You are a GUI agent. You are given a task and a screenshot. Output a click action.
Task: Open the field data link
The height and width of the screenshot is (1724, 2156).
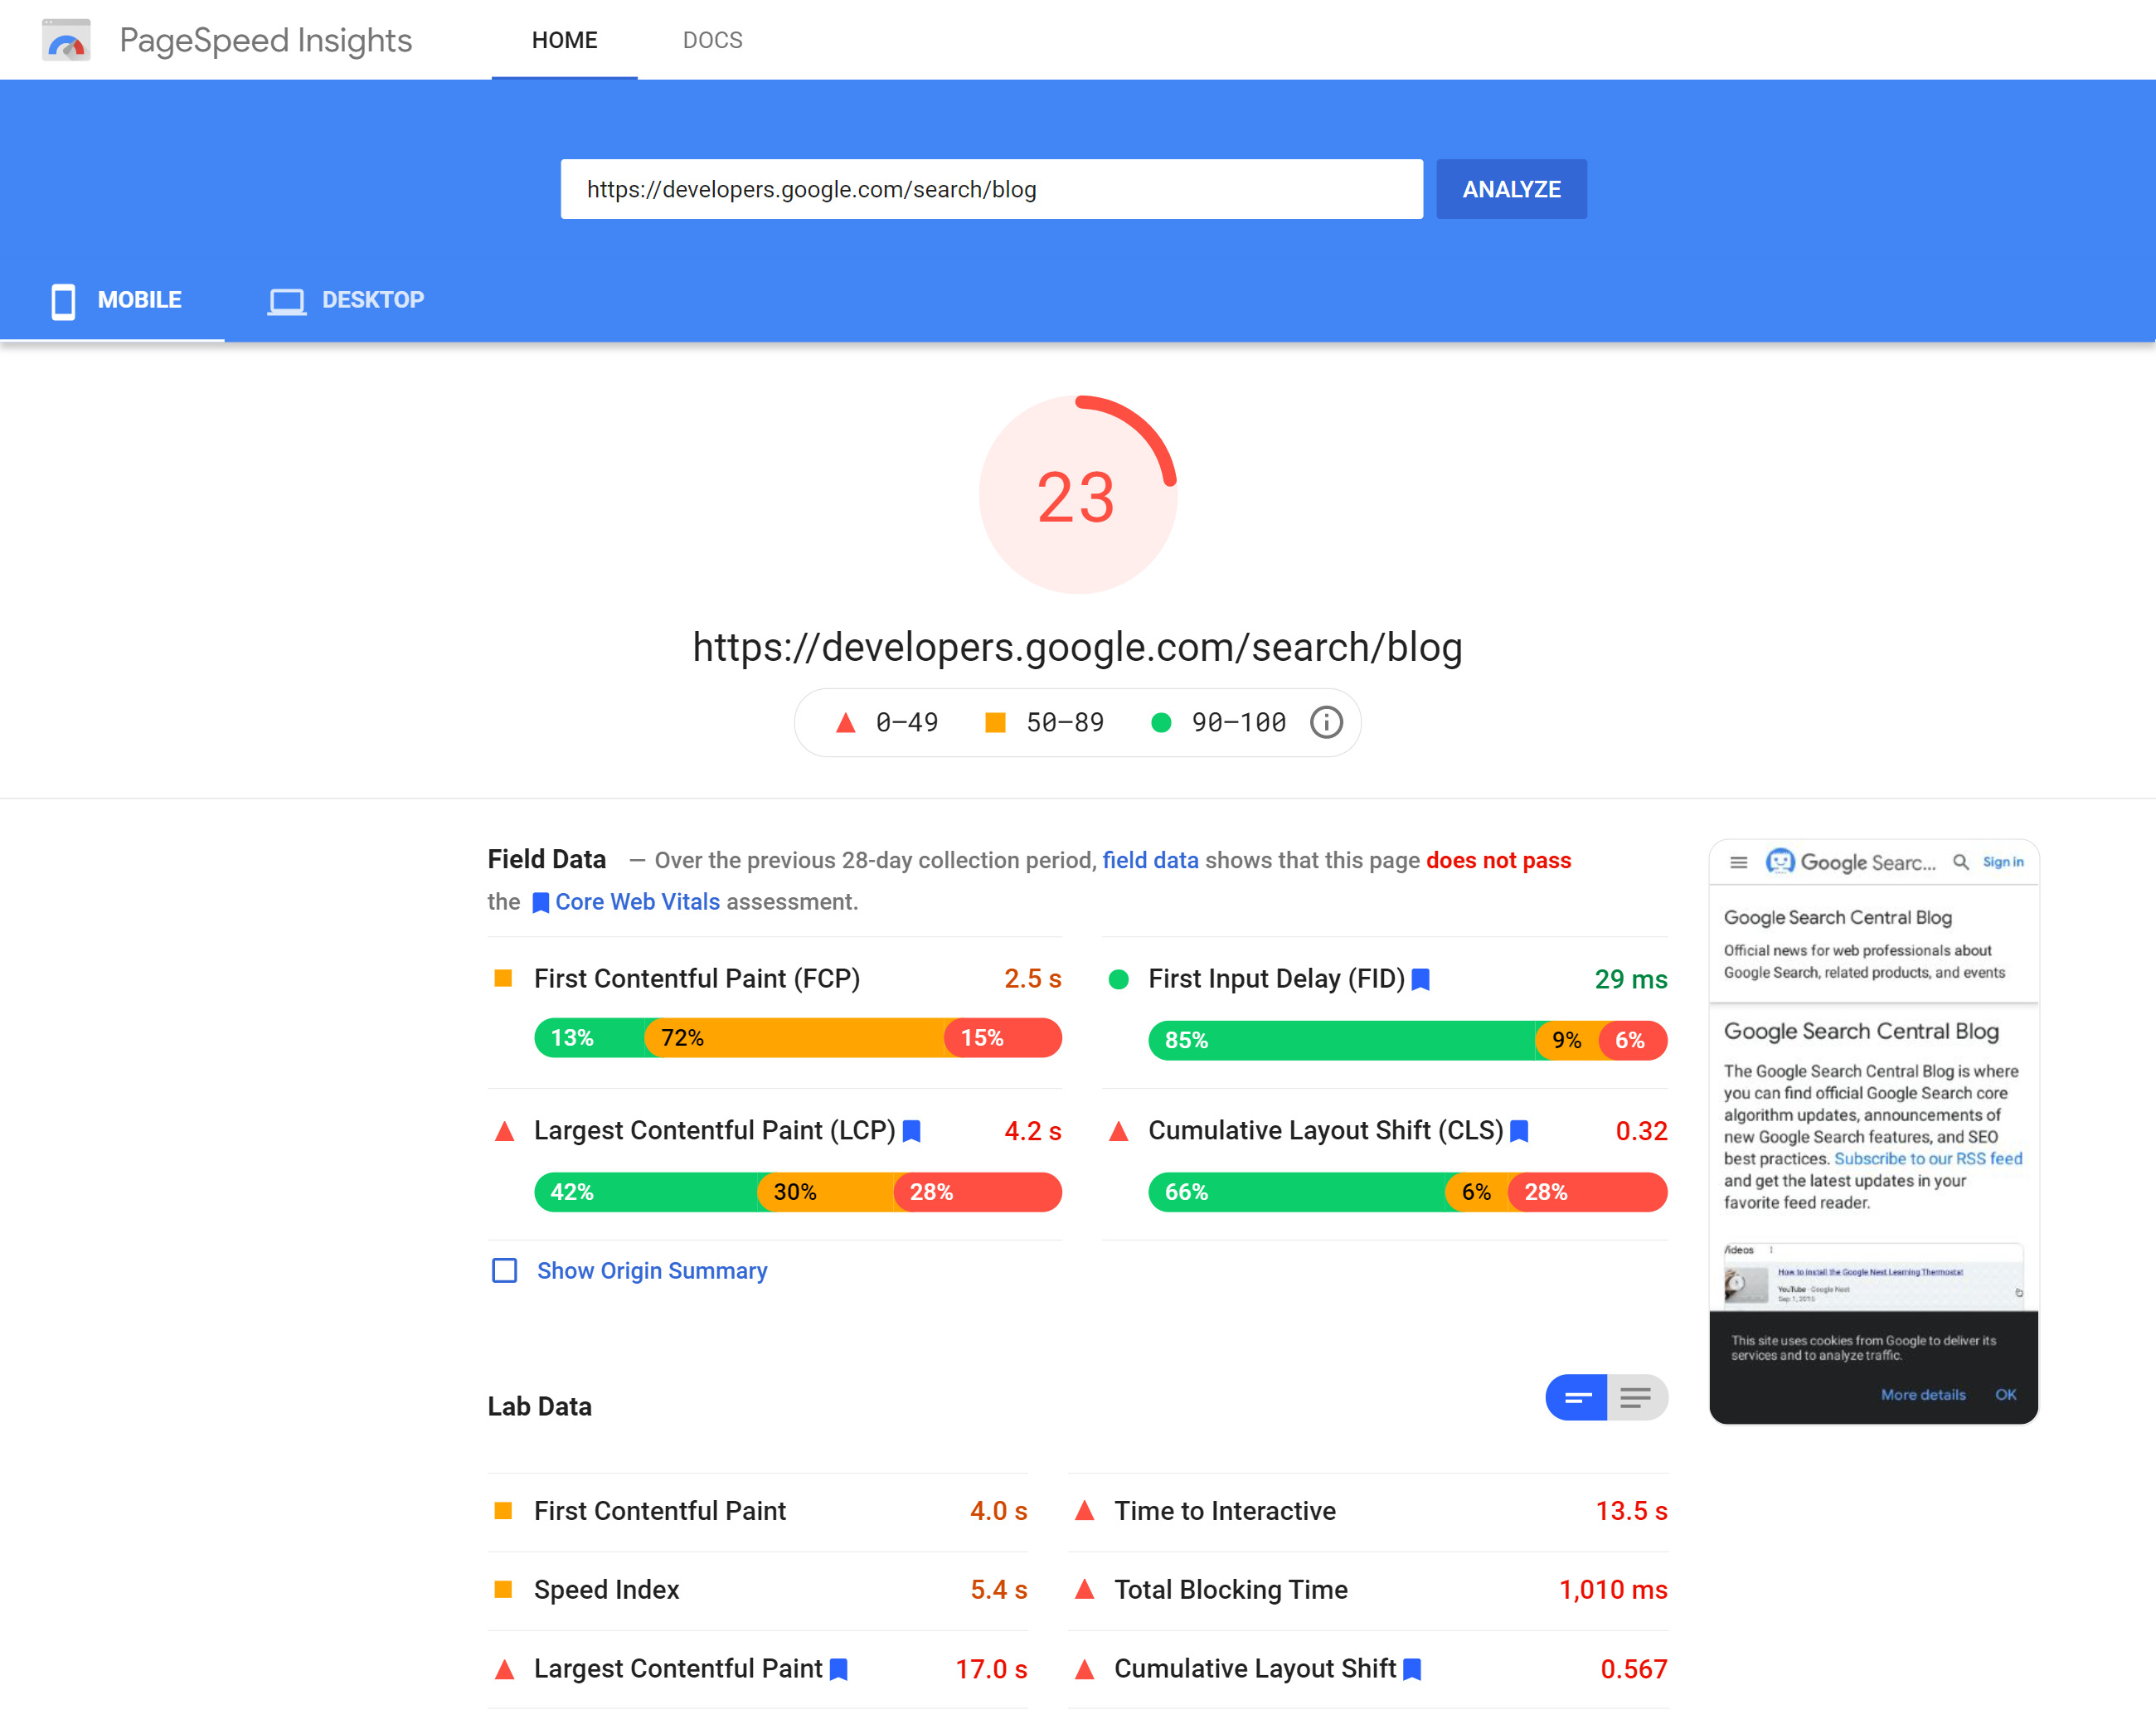click(x=1150, y=861)
